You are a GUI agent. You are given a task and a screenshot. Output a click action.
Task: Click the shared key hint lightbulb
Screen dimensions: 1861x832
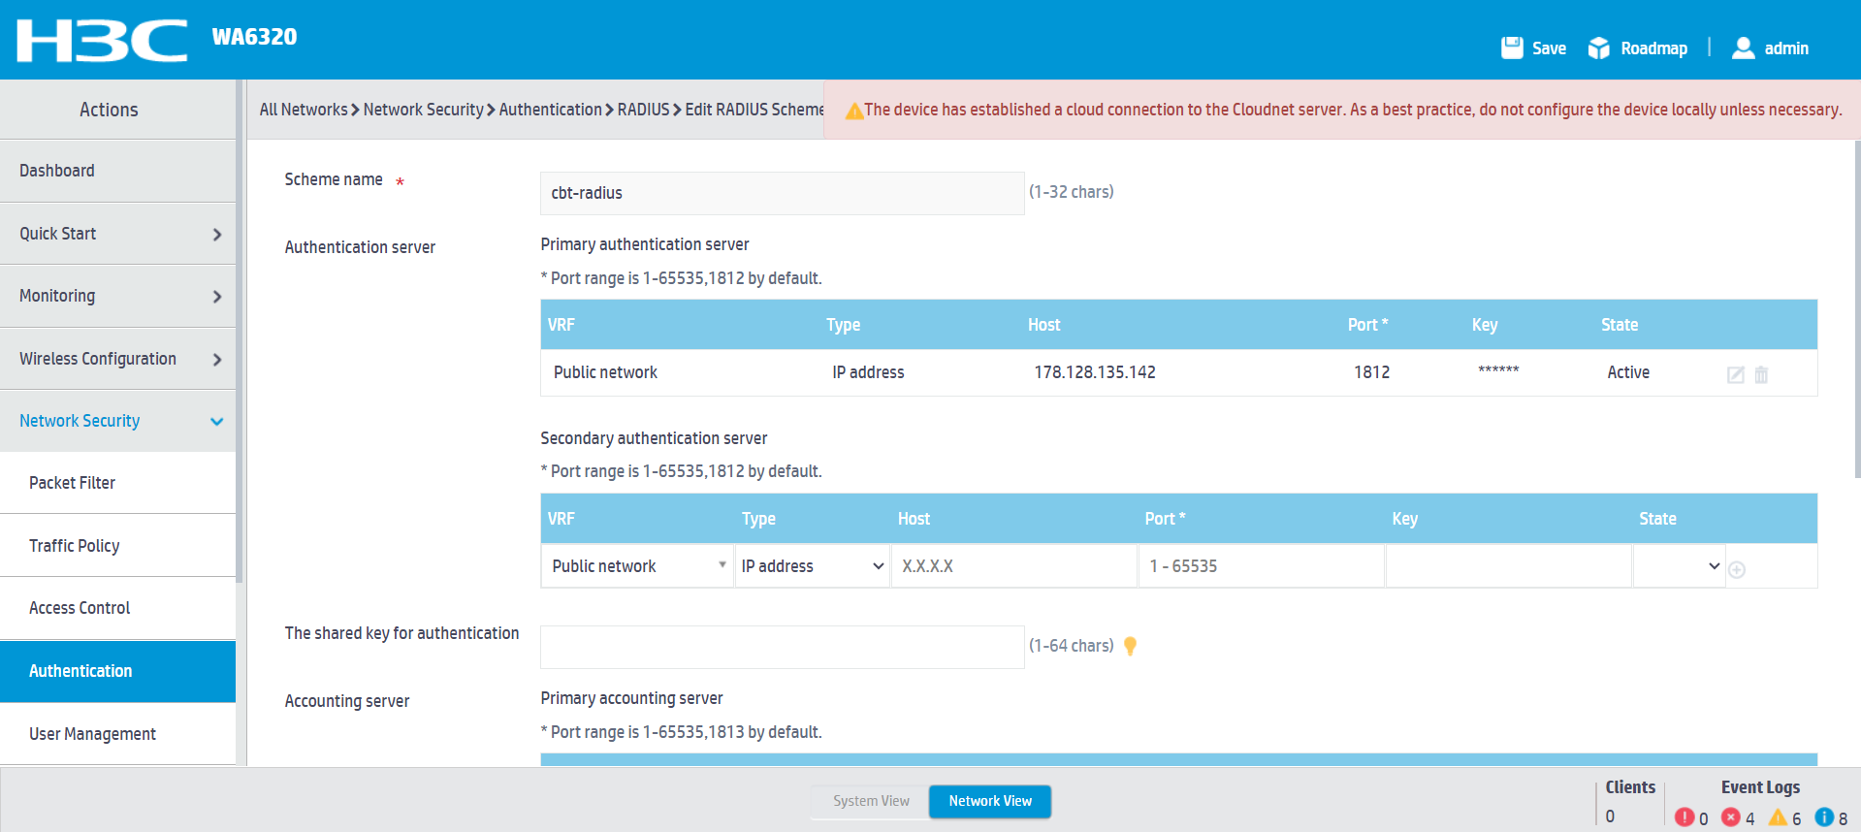(x=1130, y=646)
